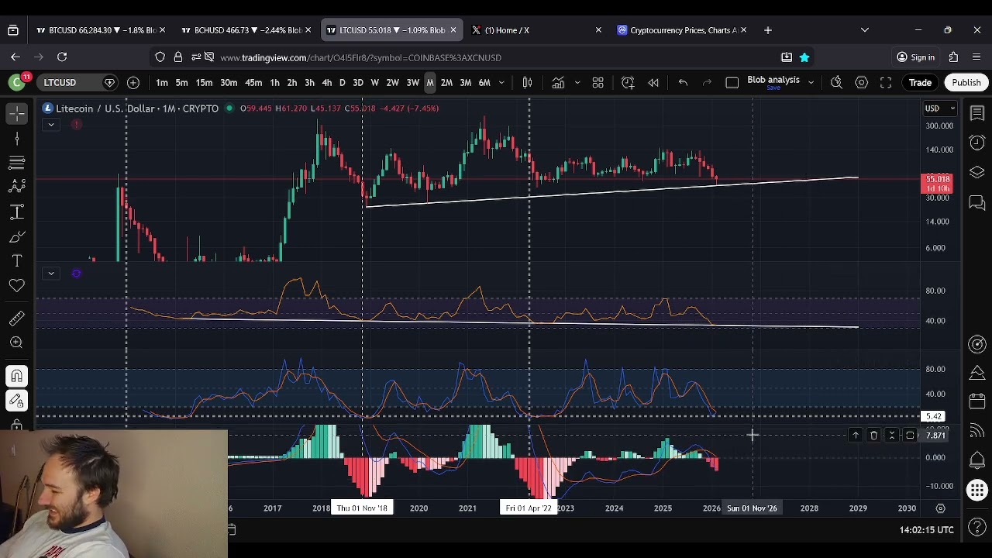Select the brush drawing tool

click(16, 236)
